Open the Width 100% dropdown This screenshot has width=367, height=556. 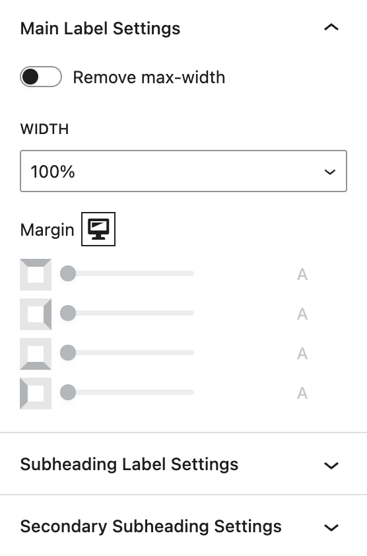coord(183,171)
